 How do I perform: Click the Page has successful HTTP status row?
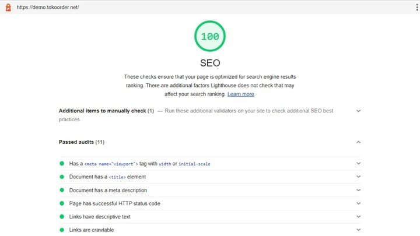pos(114,203)
